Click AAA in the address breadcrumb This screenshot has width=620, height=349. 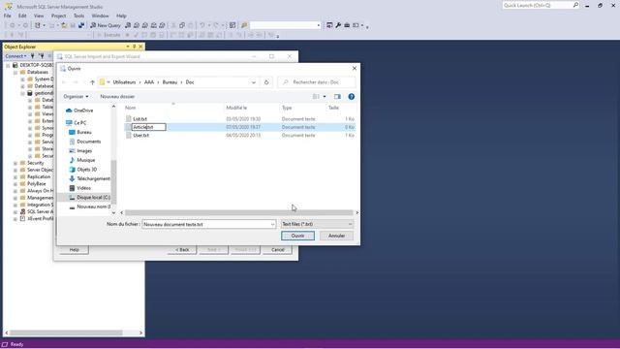[149, 82]
